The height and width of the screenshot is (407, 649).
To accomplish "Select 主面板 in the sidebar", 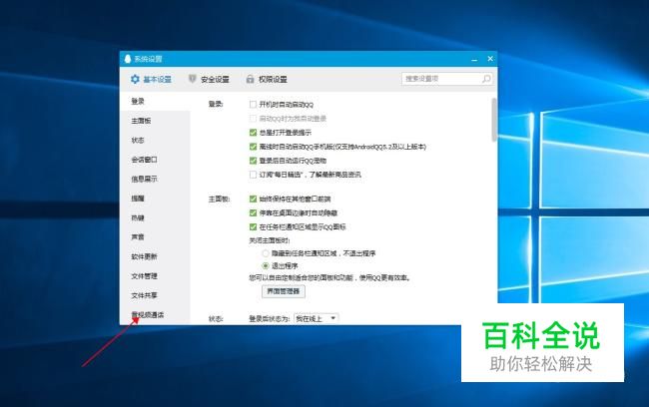I will point(141,121).
